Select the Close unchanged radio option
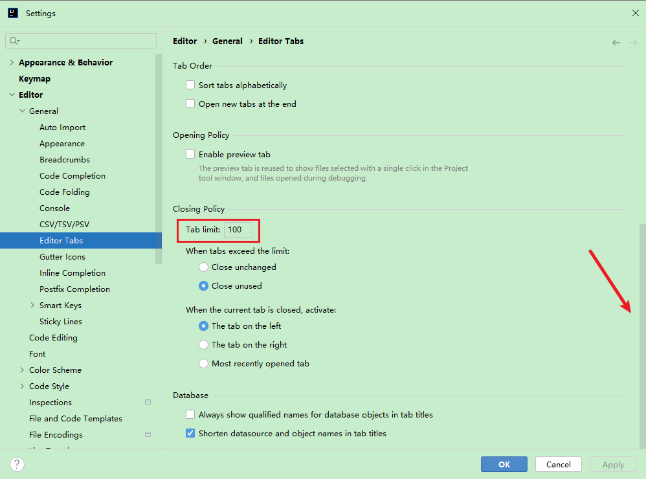This screenshot has width=646, height=479. pos(204,267)
